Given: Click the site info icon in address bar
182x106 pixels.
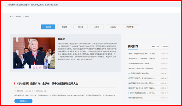Looking at the screenshot, I should 5,5.
